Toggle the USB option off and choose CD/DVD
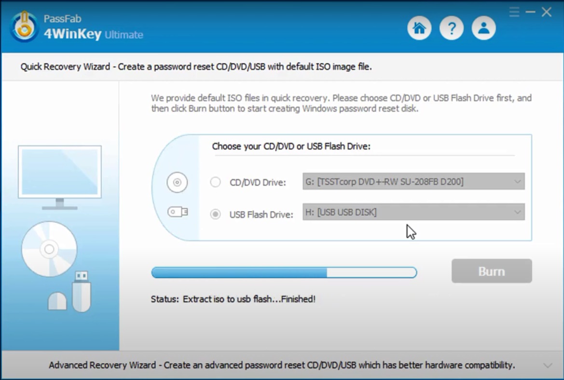Viewport: 564px width, 380px height. pyautogui.click(x=215, y=182)
